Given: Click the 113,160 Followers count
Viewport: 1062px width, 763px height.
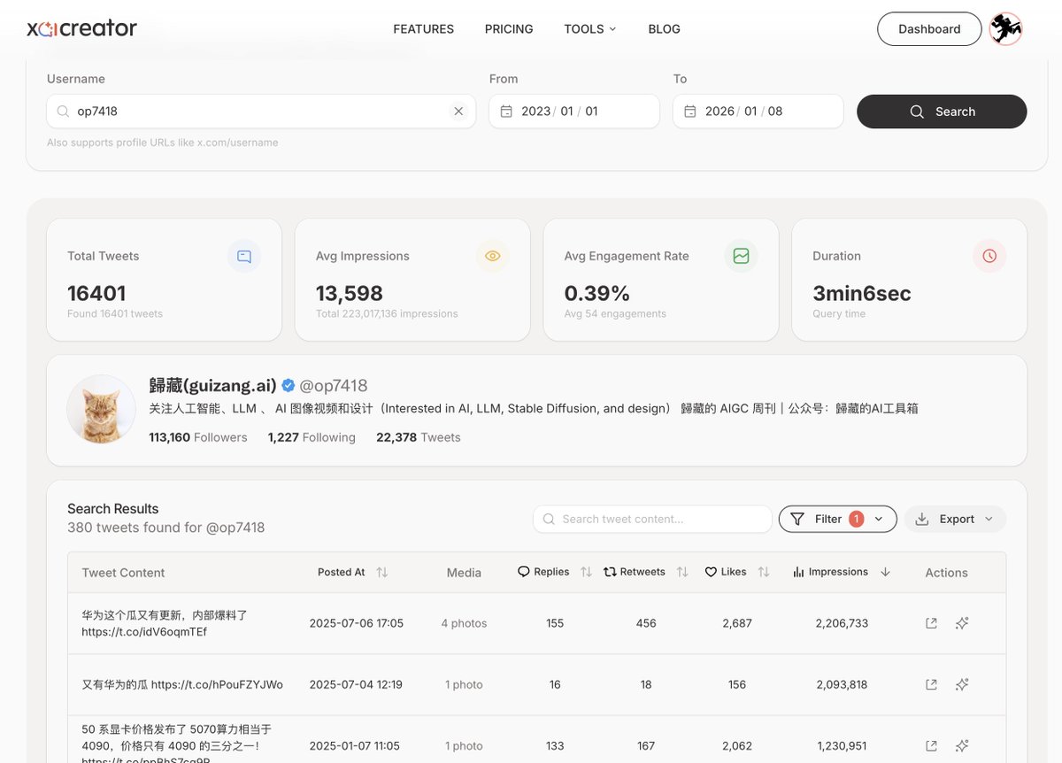Looking at the screenshot, I should point(198,437).
